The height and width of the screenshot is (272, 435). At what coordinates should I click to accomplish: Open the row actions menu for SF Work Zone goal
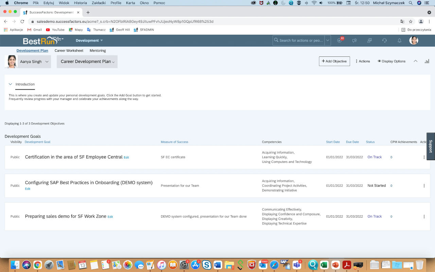point(424,216)
